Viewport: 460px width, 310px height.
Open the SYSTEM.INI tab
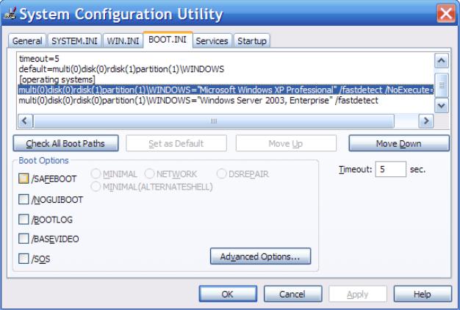click(74, 40)
